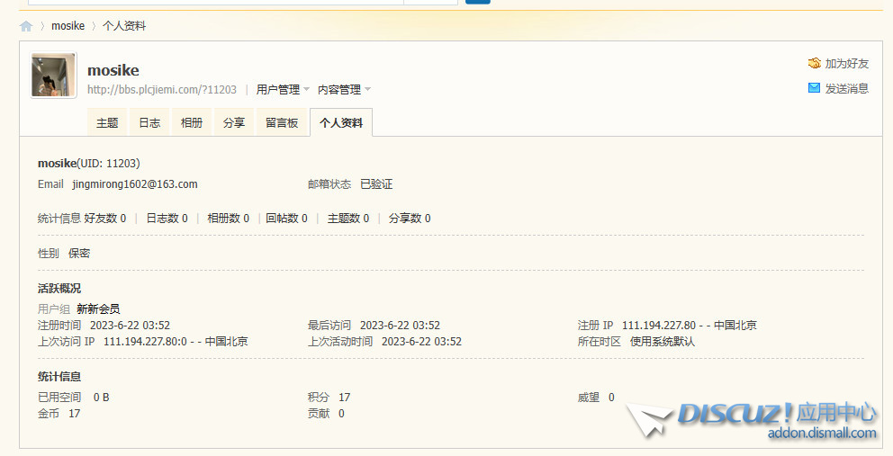The height and width of the screenshot is (456, 893).
Task: Open the 日志 tab
Action: pos(149,123)
